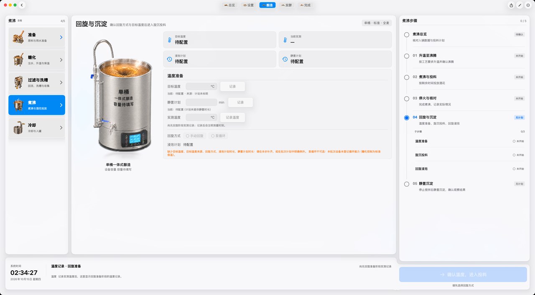This screenshot has width=535, height=295.
Task: Click the 静置计划 minutes input field
Action: click(x=201, y=102)
